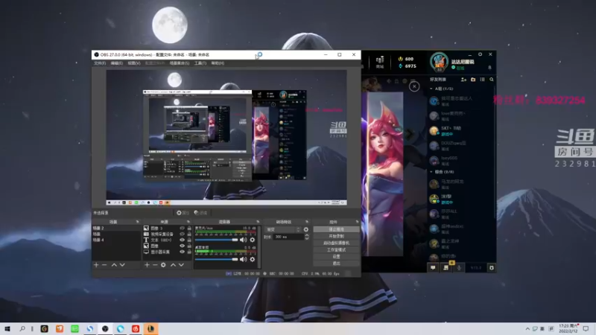Image resolution: width=596 pixels, height=335 pixels.
Task: Collapse the 综合 friends group
Action: 431,172
